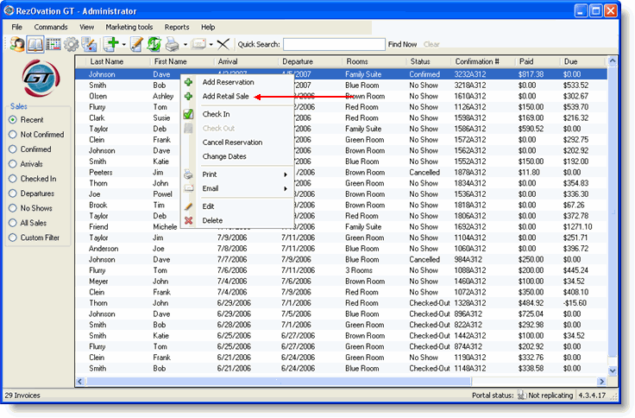
Task: Click the printer toolbar icon
Action: [x=172, y=44]
